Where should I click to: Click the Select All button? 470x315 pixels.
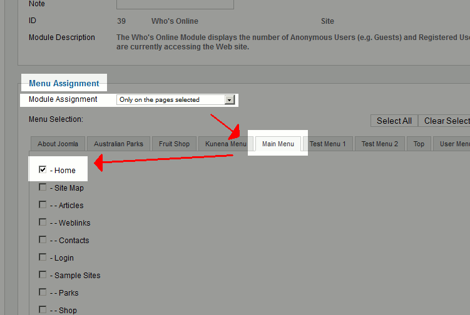point(394,121)
